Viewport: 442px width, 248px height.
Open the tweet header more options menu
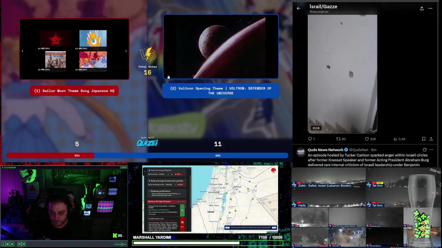430,8
